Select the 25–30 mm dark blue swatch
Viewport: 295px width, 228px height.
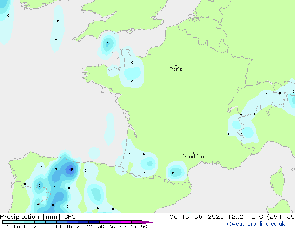tap(94, 222)
